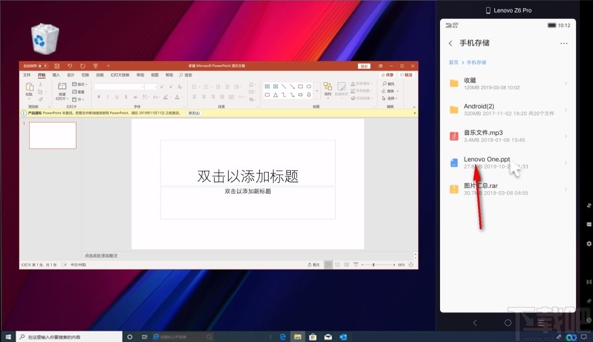Open Lenovo One.ppt file on phone
Viewport: 593px width, 342px height.
click(x=508, y=163)
